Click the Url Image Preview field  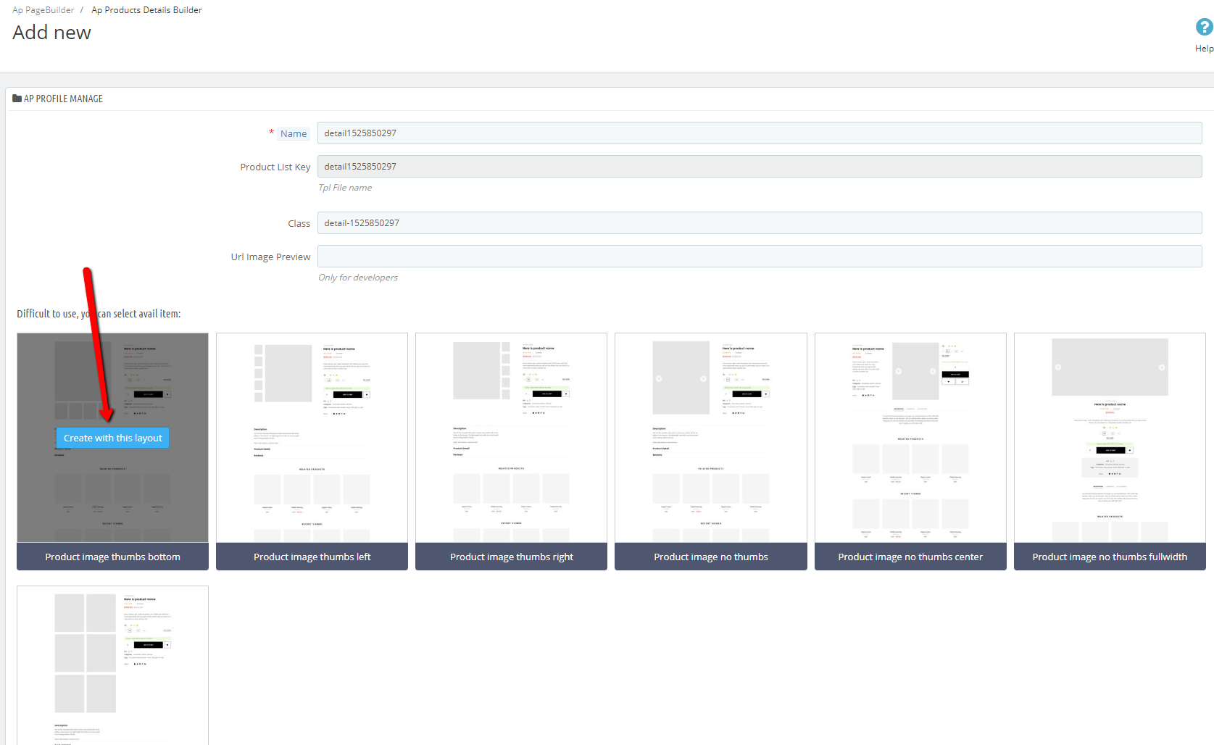[x=760, y=257]
